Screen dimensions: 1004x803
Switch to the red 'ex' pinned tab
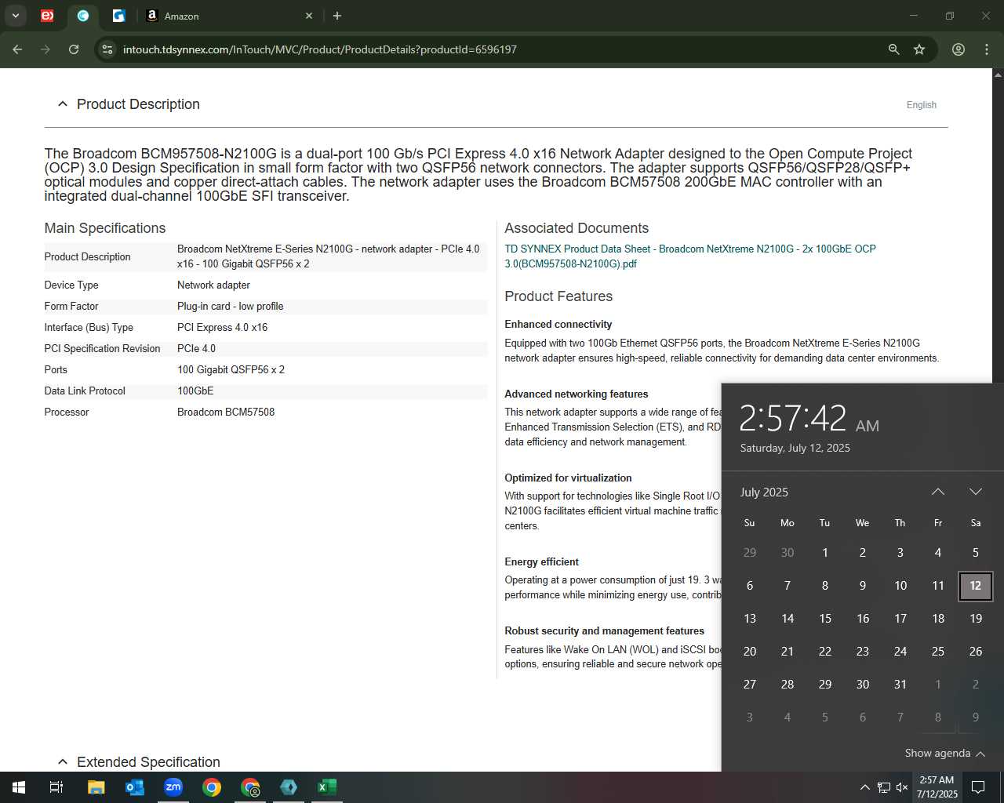(x=47, y=16)
